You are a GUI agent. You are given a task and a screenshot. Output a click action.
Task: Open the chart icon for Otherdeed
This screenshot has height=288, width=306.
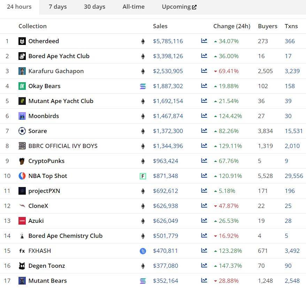pyautogui.click(x=204, y=41)
